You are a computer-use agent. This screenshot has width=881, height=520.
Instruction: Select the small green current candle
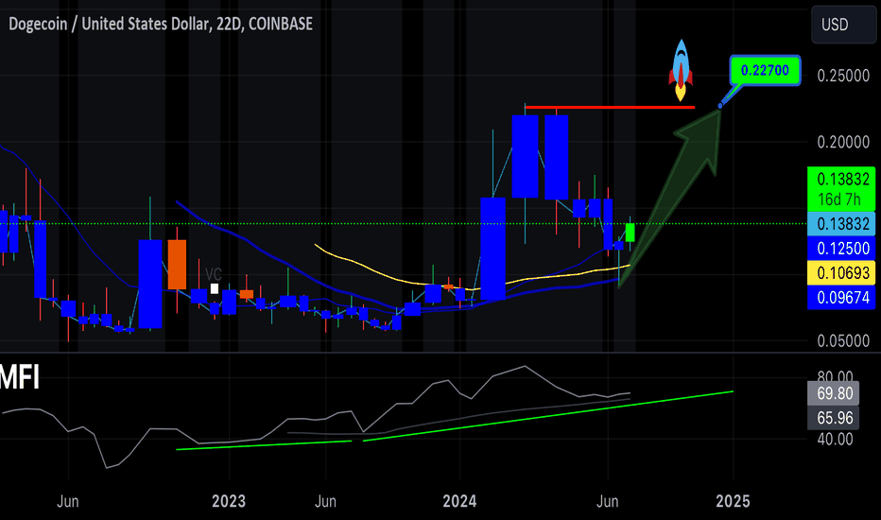[x=630, y=233]
